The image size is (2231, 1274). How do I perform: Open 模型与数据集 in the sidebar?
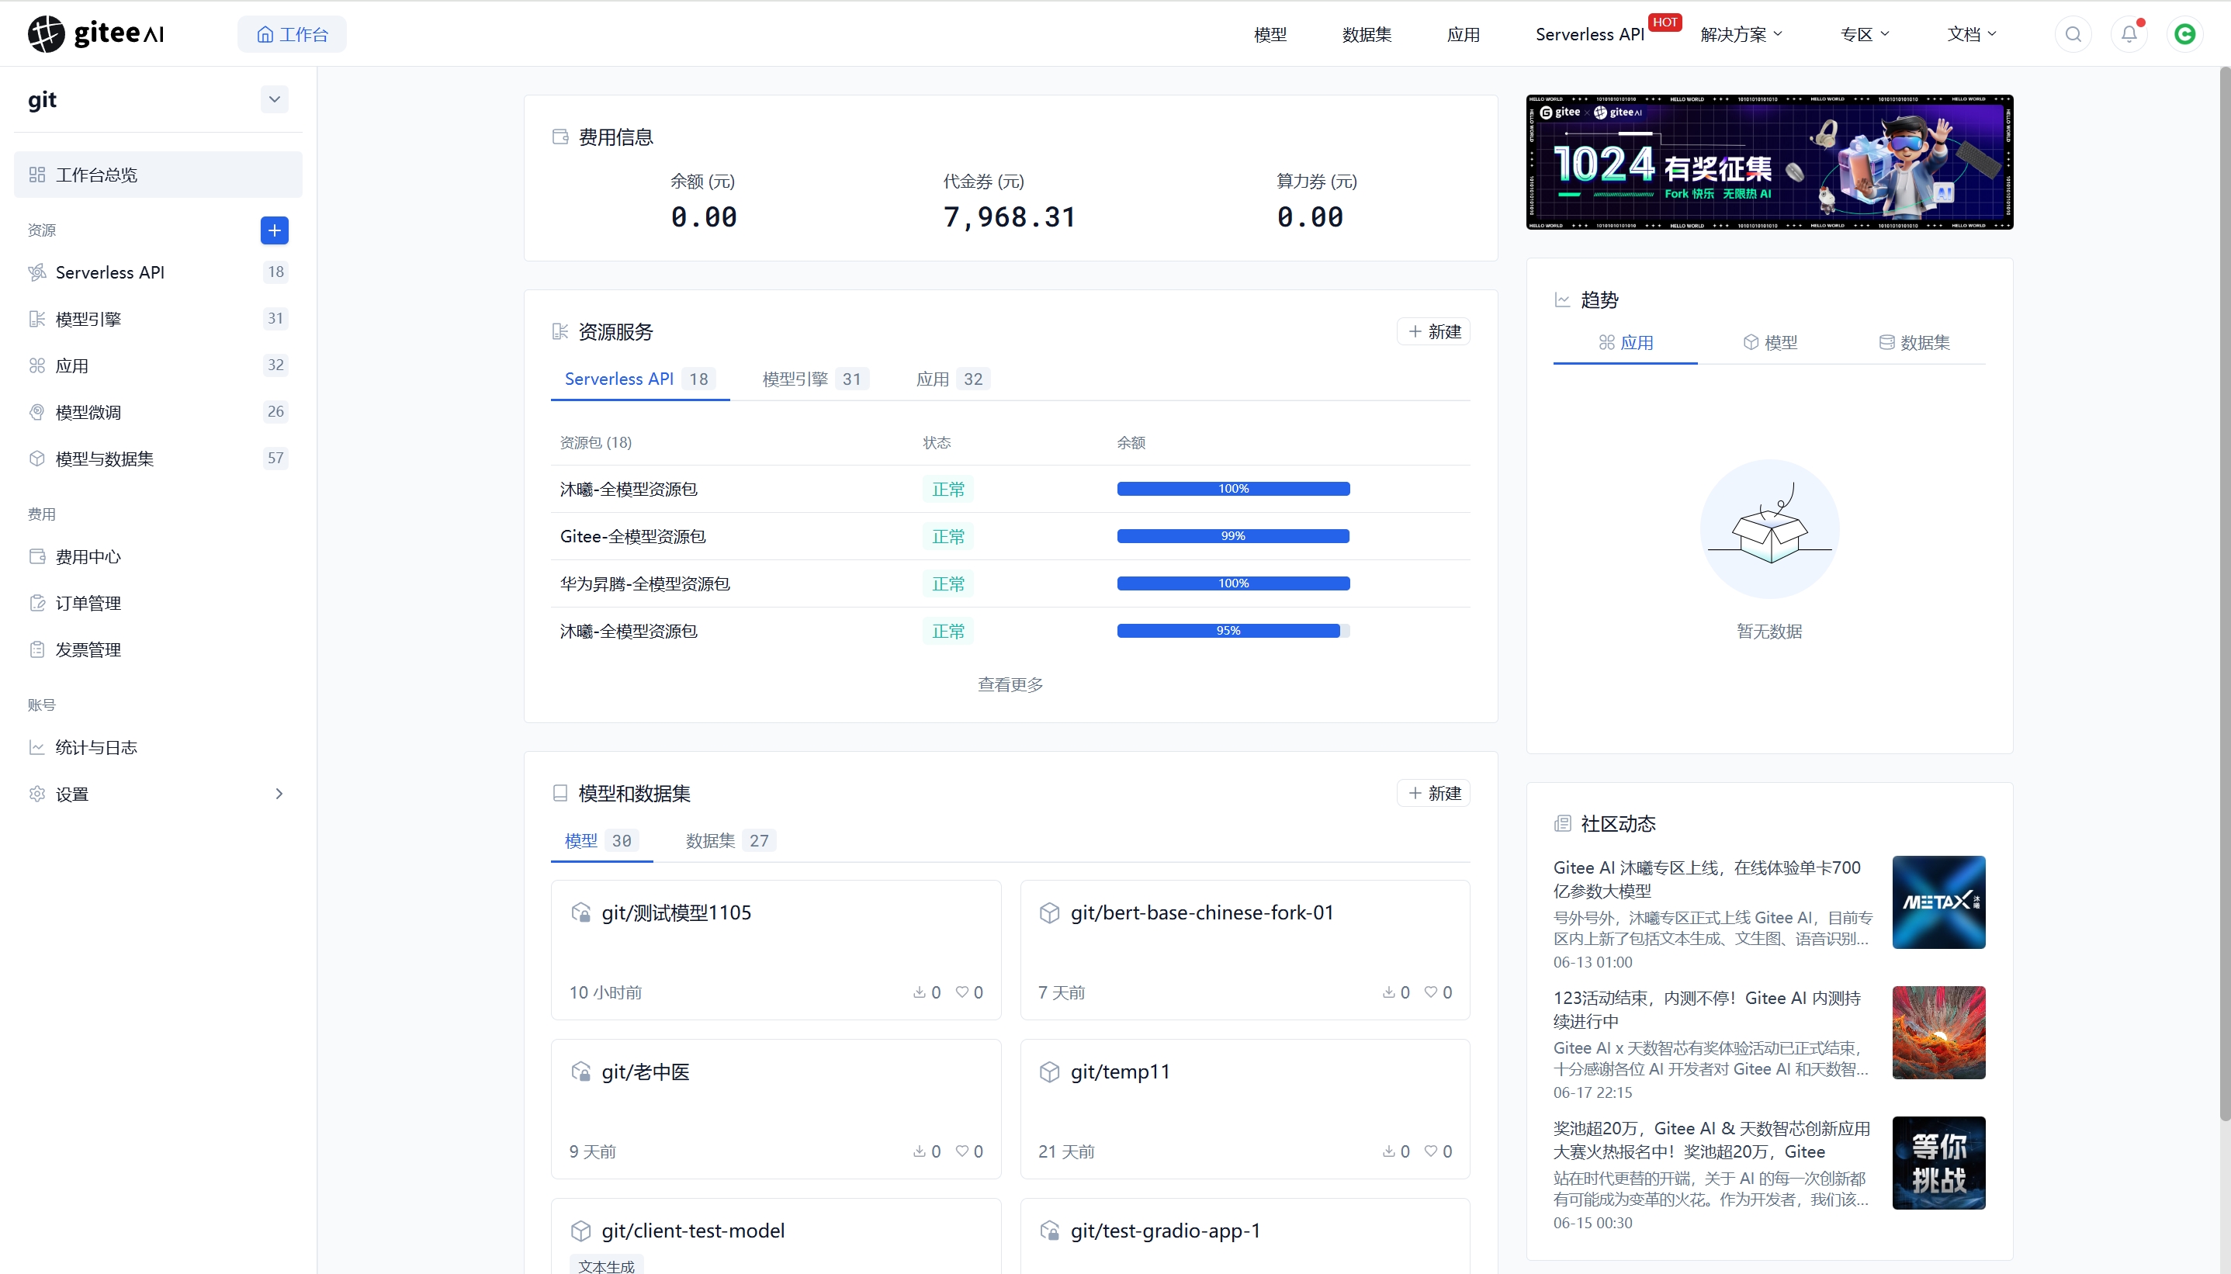158,458
